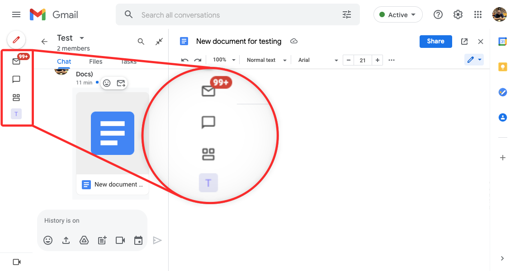Switch to the Files tab
The image size is (515, 271).
point(95,61)
